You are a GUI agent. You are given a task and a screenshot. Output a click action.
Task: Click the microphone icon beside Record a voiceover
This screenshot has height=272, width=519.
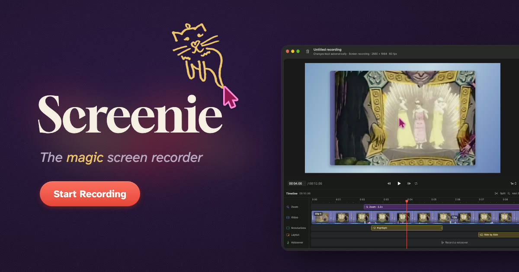point(442,243)
